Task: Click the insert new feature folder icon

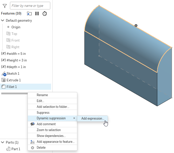Action: click(29, 14)
